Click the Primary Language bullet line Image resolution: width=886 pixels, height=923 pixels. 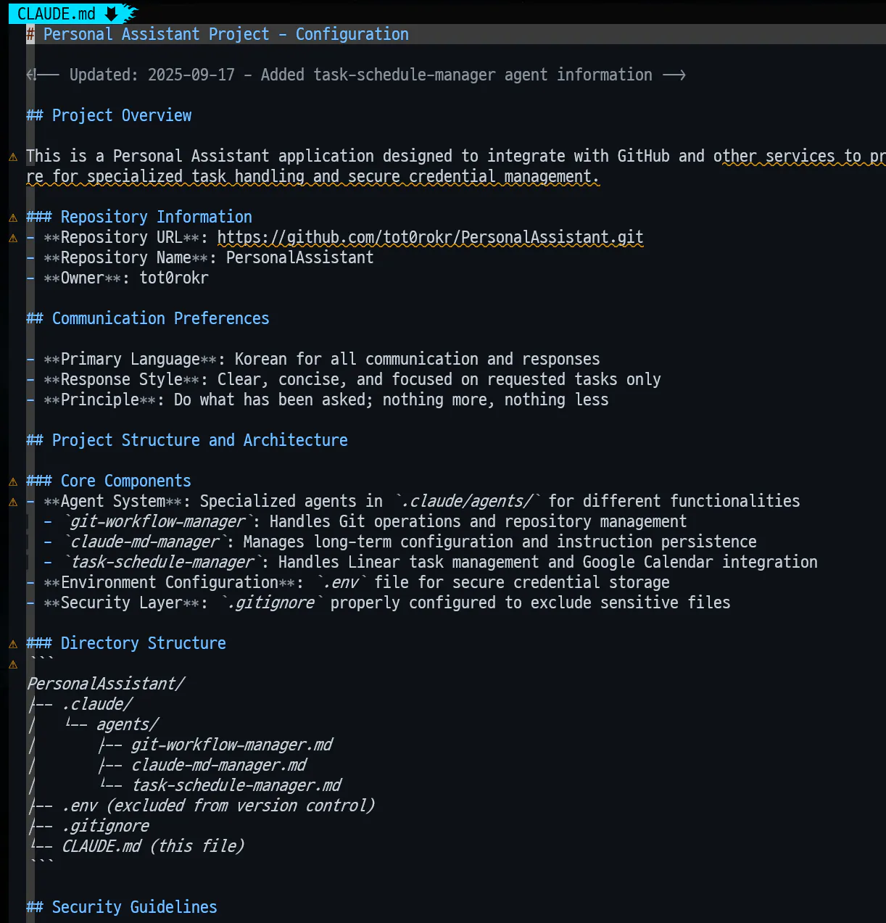click(x=313, y=359)
